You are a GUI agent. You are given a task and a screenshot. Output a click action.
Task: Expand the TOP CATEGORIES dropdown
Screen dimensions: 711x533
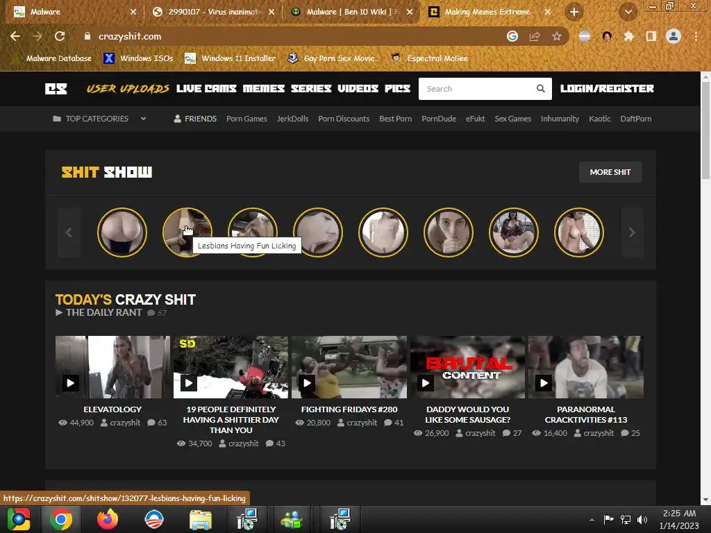pyautogui.click(x=99, y=119)
